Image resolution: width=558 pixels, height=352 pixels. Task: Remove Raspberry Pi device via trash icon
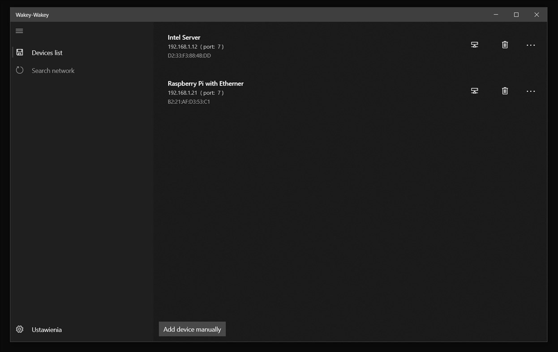(x=505, y=91)
